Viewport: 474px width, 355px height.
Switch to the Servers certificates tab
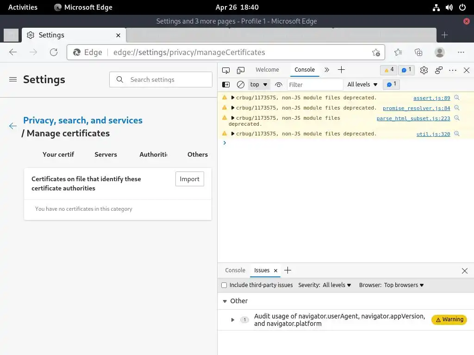106,154
